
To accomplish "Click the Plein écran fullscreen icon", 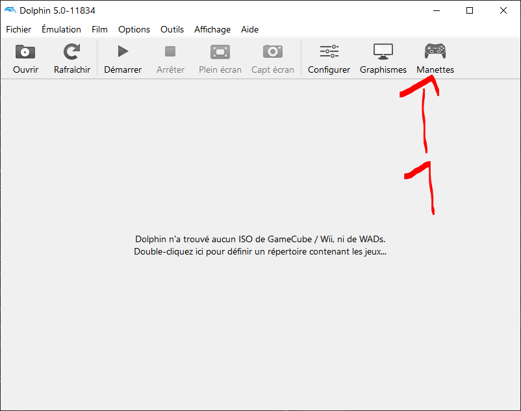I will (220, 52).
